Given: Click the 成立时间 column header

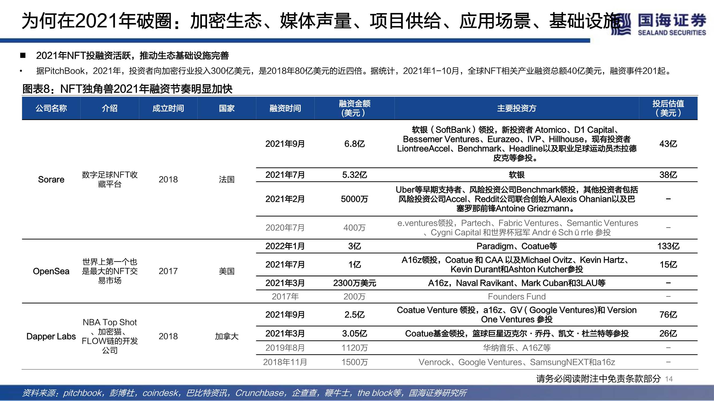Looking at the screenshot, I should click(168, 108).
